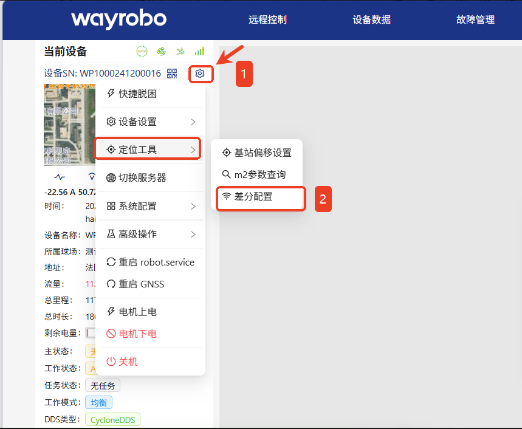Click the 剩余电量 battery bar
Image resolution: width=522 pixels, height=429 pixels.
[x=91, y=333]
